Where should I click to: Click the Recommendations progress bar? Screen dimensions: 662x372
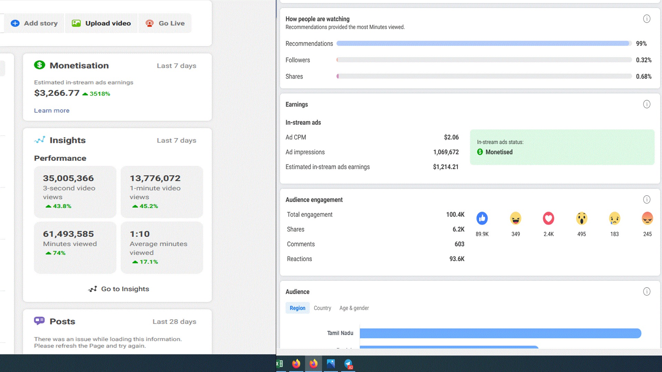[484, 43]
